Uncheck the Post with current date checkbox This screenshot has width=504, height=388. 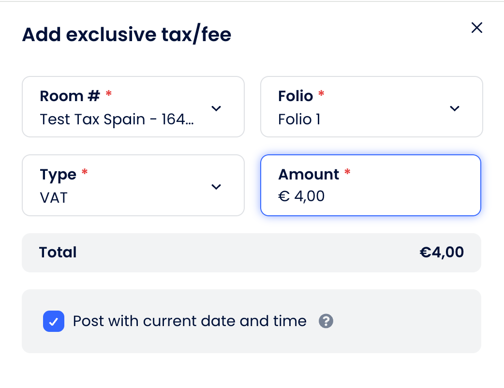click(x=54, y=321)
